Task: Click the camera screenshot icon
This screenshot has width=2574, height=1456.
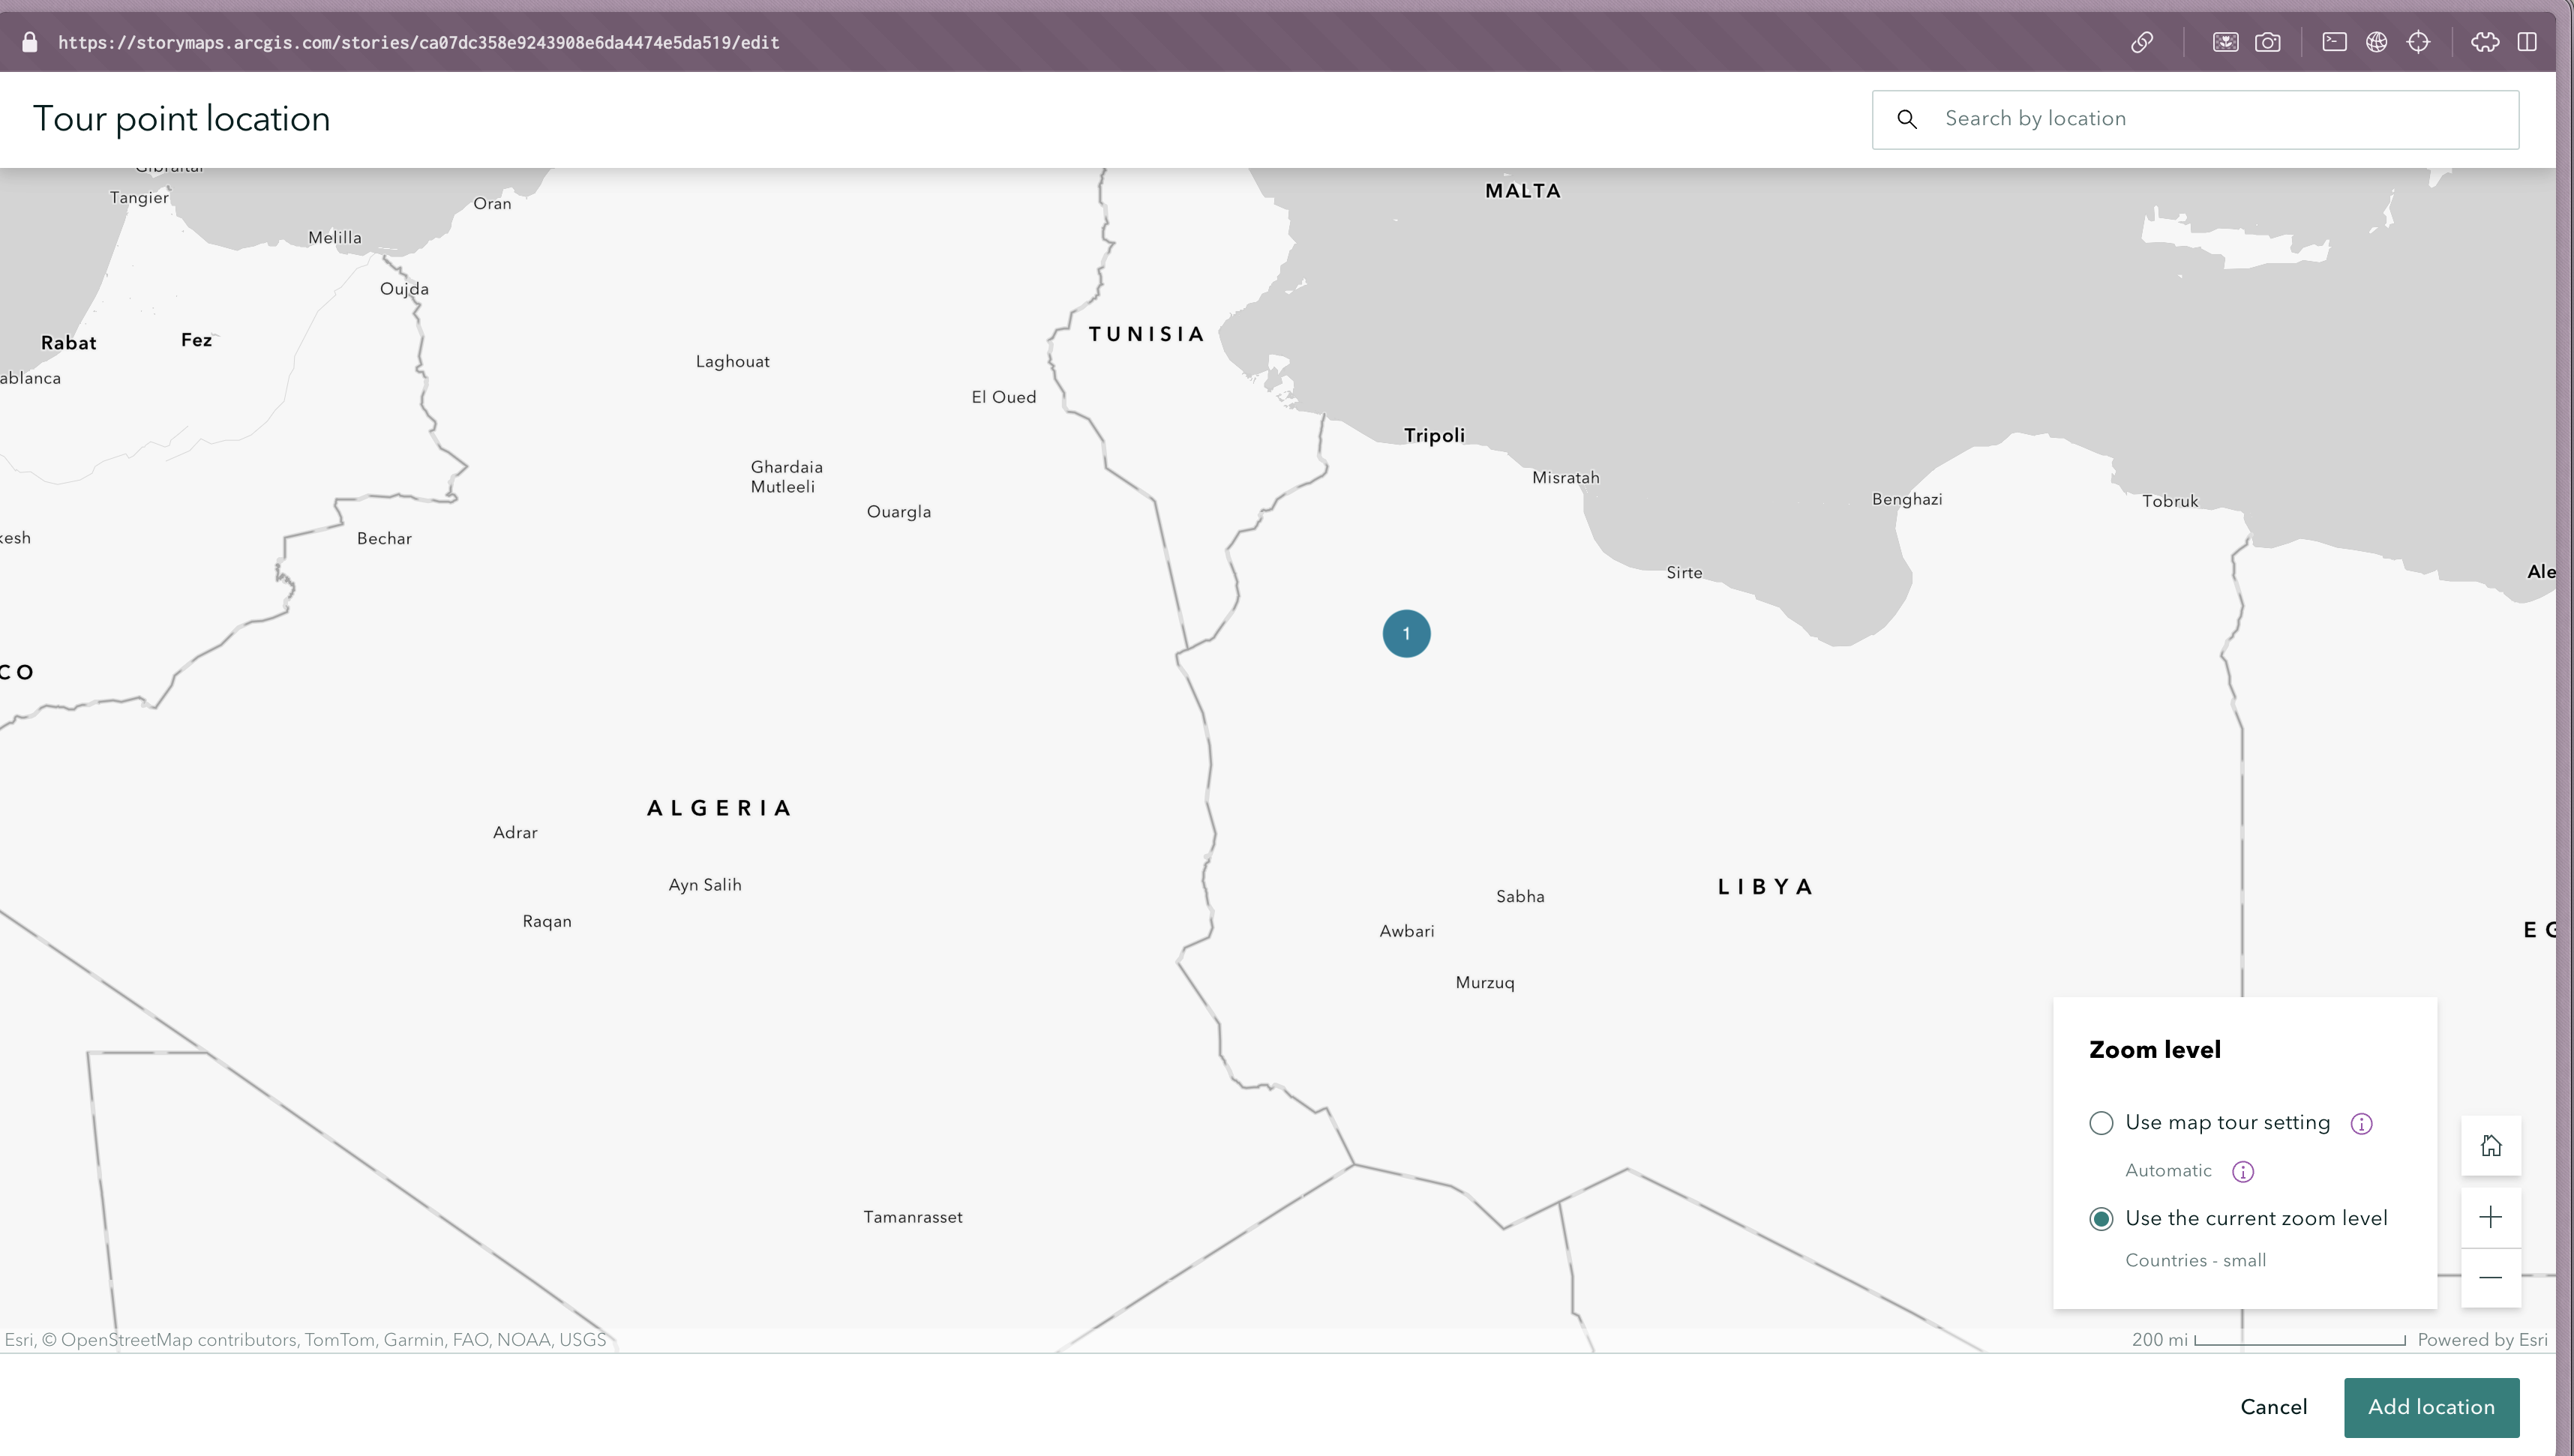Action: [2268, 42]
